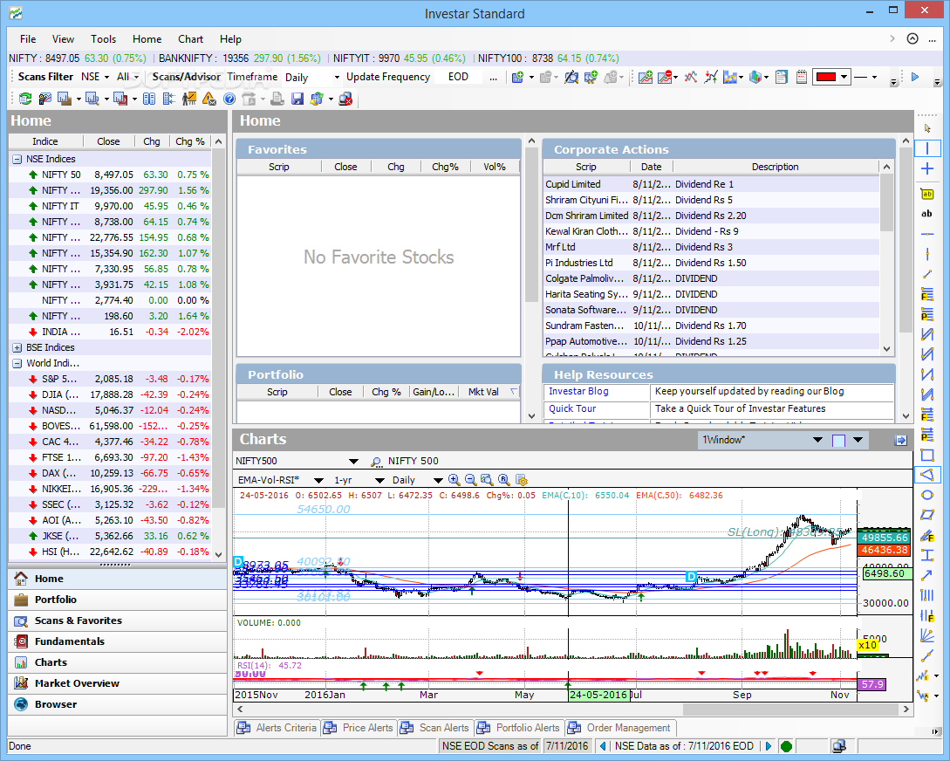Screen dimensions: 950x761
Task: Open the File menu
Action: (28, 38)
